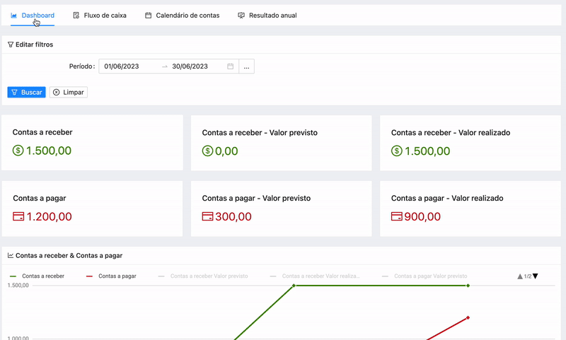
Task: Click the Contas a pagar 1.200,00 value
Action: [49, 216]
